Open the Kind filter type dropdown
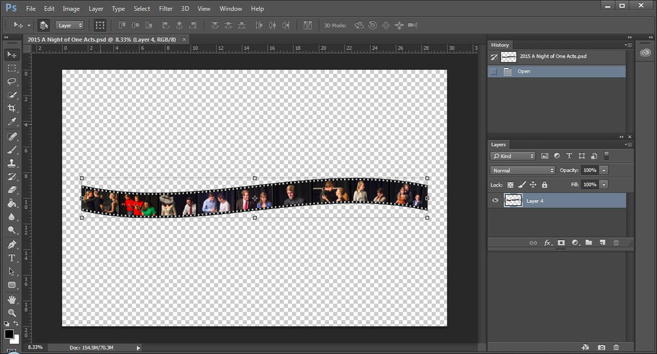This screenshot has height=354, width=657. (513, 156)
